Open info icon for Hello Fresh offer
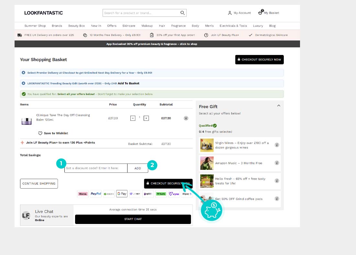The height and width of the screenshot is (255, 356). click(x=277, y=181)
